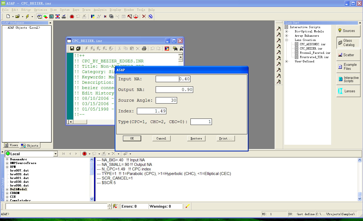Open the lightning run dropdown arrow

pyautogui.click(x=32, y=17)
